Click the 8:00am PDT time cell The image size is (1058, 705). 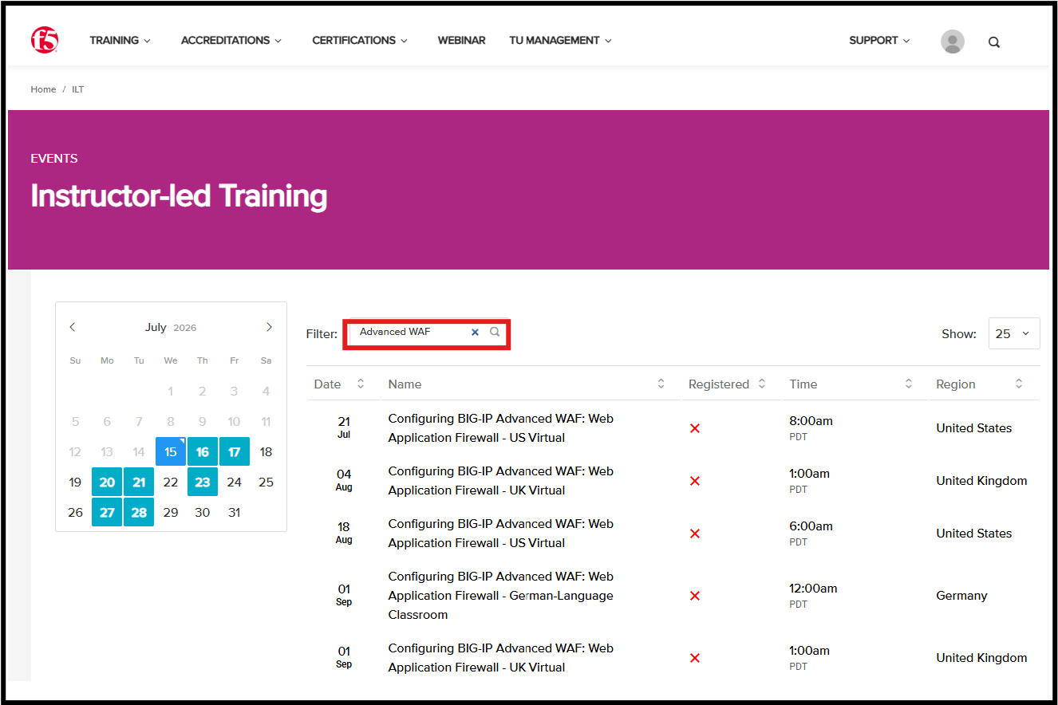click(811, 427)
